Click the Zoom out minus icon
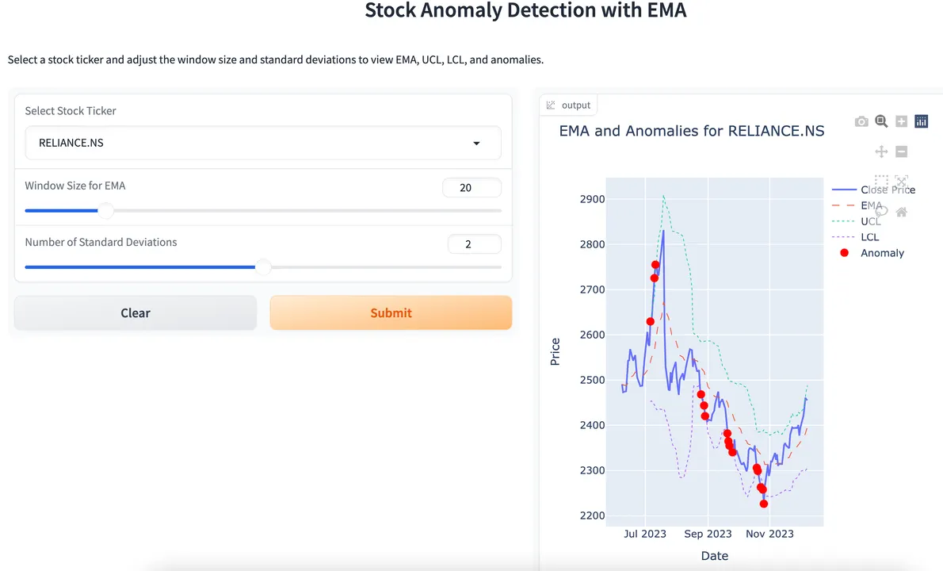 coord(901,151)
